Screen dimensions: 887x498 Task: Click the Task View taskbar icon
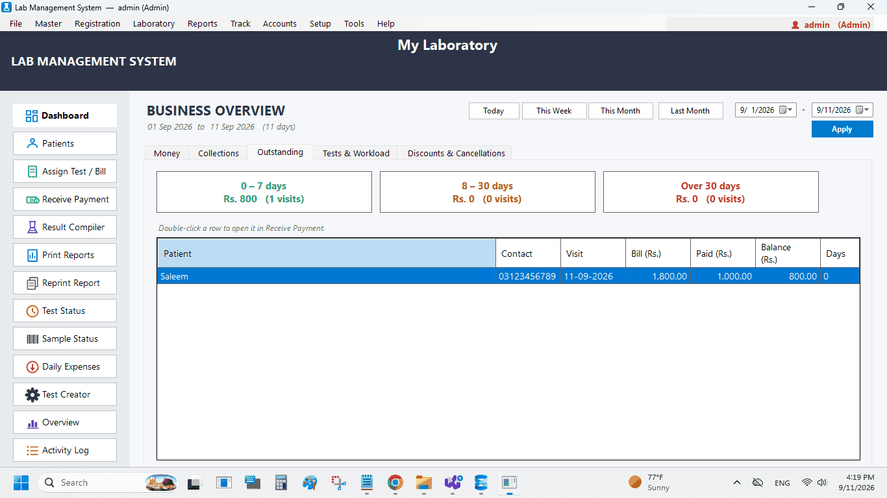point(194,482)
